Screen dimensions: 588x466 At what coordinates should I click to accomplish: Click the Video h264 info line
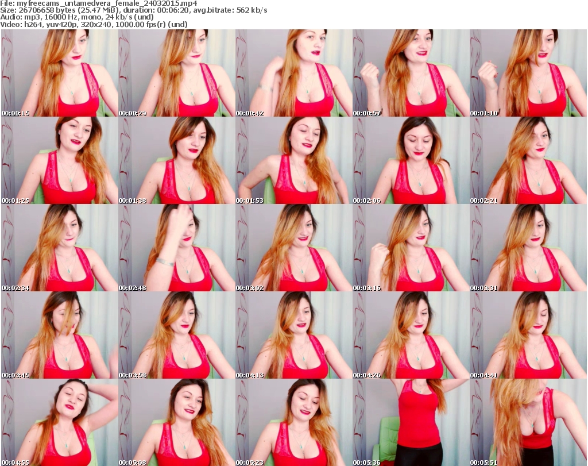[x=94, y=24]
